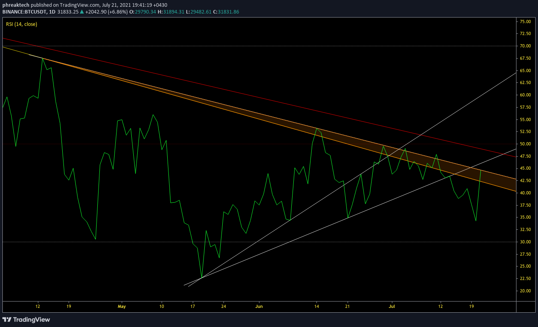This screenshot has width=538, height=327.
Task: Click the RSI (14, close) indicator label
Action: coord(22,24)
